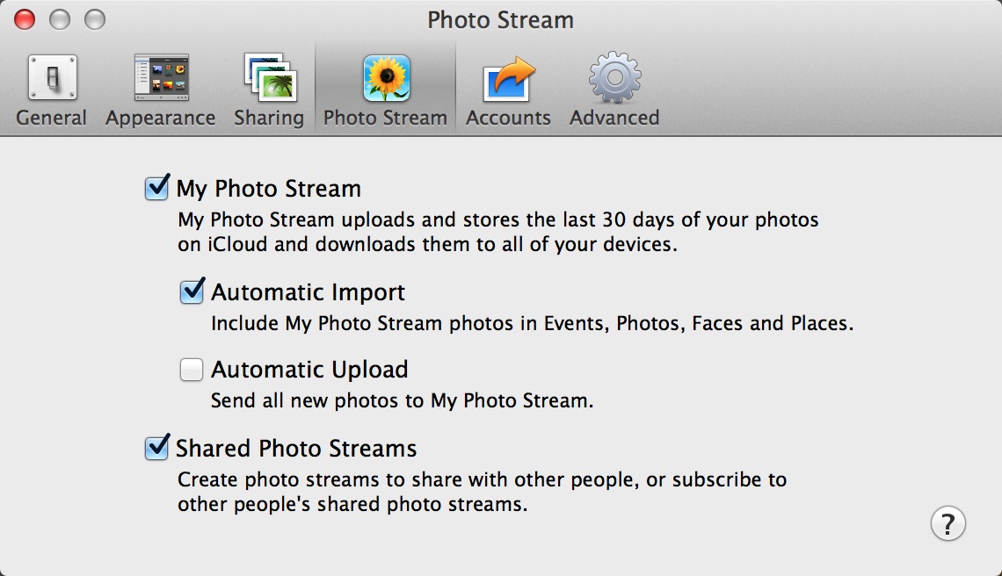
Task: Uncheck the Automatic Import checkbox
Action: (x=192, y=292)
